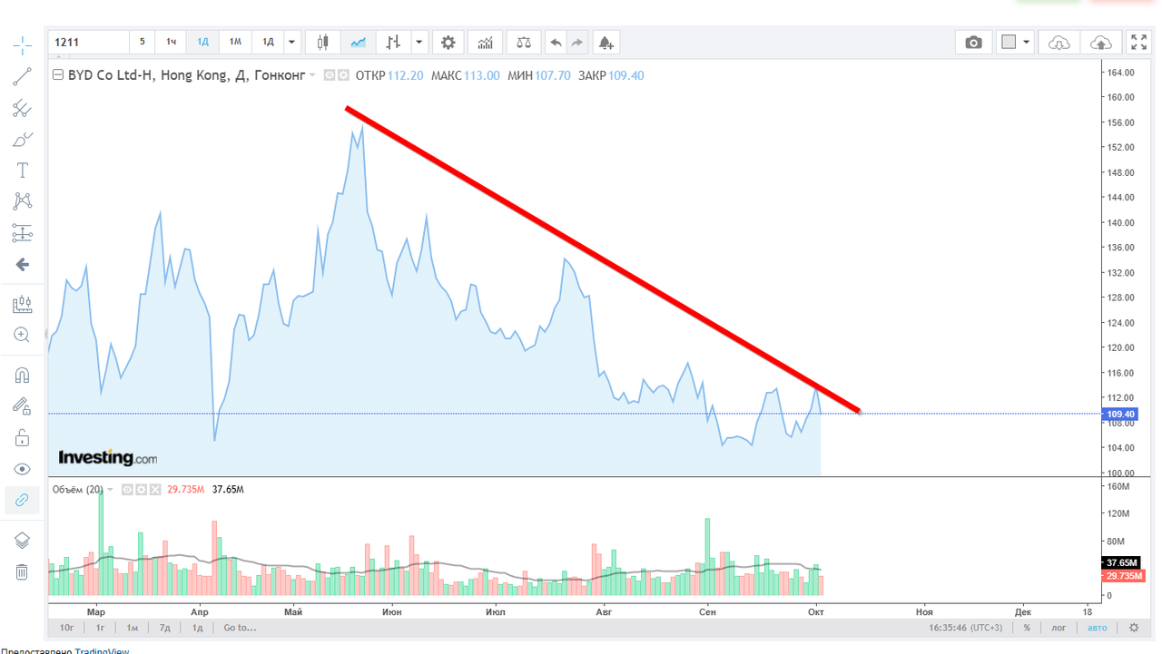Toggle magnet mode for drawings
1162x654 pixels.
pyautogui.click(x=22, y=375)
